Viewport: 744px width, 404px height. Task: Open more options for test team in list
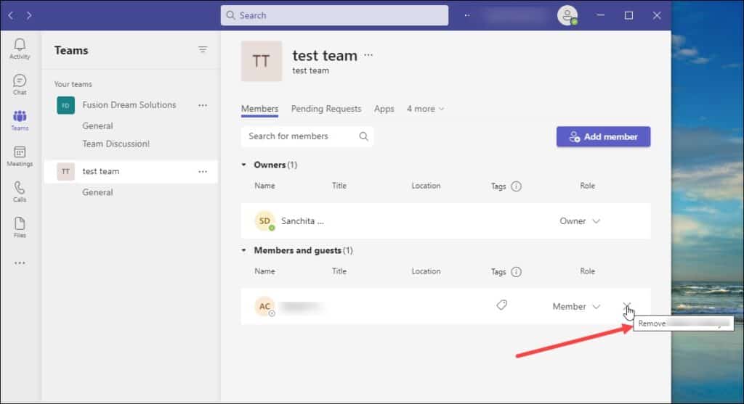(203, 171)
